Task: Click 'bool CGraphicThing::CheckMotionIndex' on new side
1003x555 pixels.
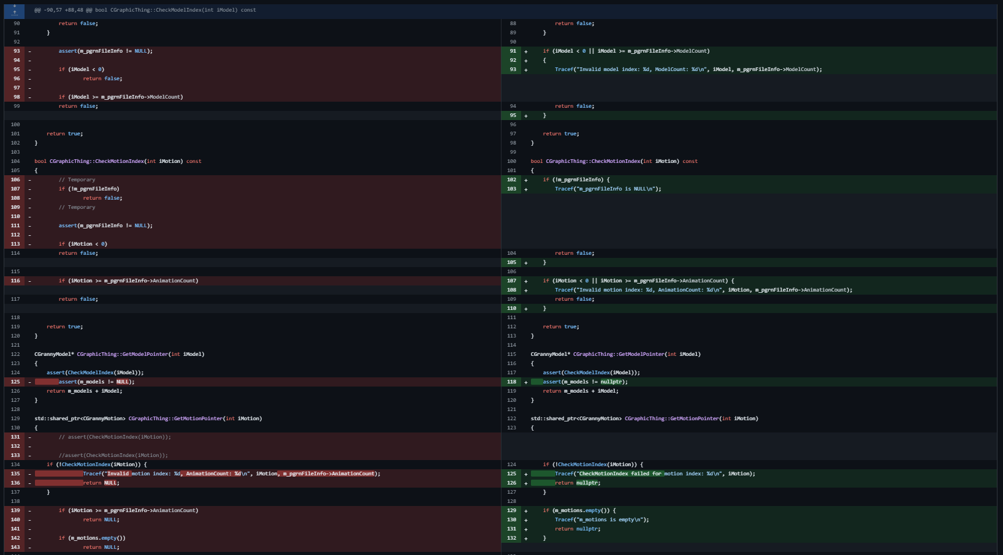Action: [x=614, y=161]
